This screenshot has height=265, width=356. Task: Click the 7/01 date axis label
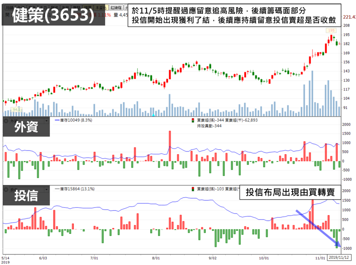(94, 258)
